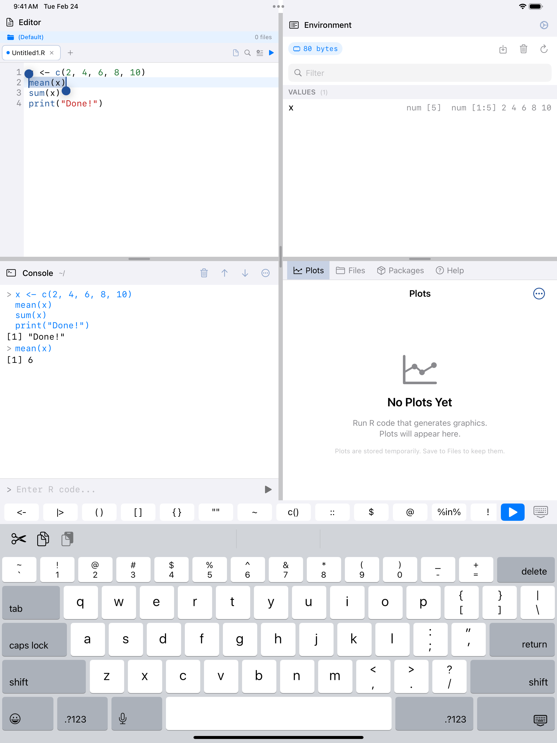The image size is (557, 743).
Task: Dismiss the keyboard with the keyboard icon
Action: coord(541,512)
